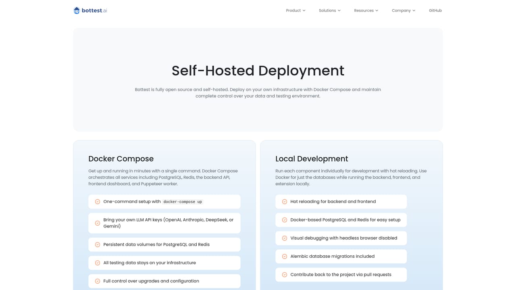This screenshot has height=290, width=516.
Task: Click check icon beside Hot reloading
Action: click(x=285, y=202)
